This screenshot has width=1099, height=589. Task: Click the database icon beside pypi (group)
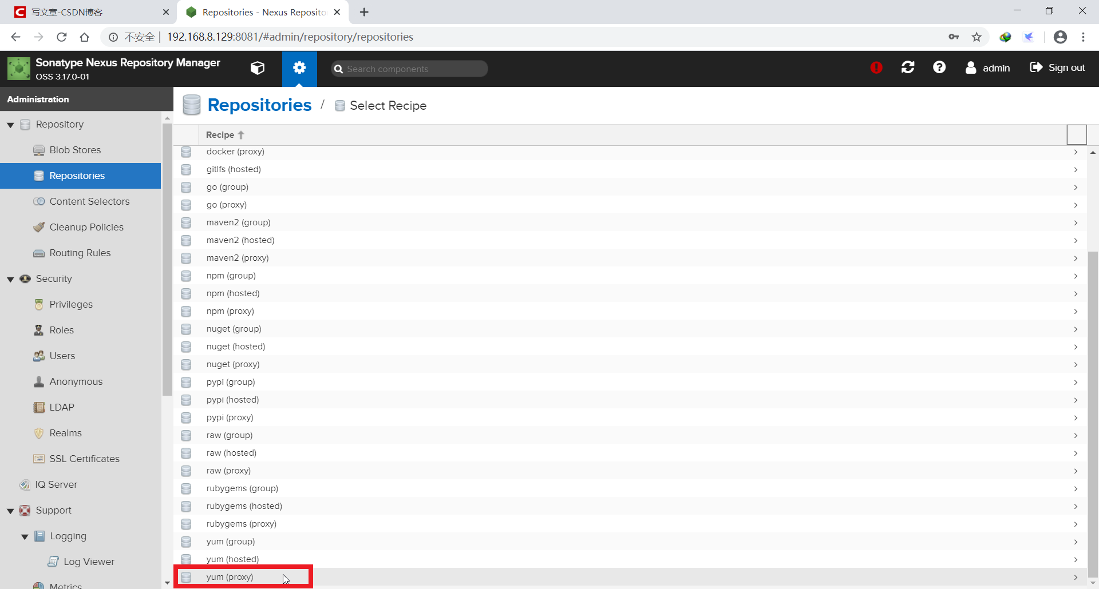186,382
